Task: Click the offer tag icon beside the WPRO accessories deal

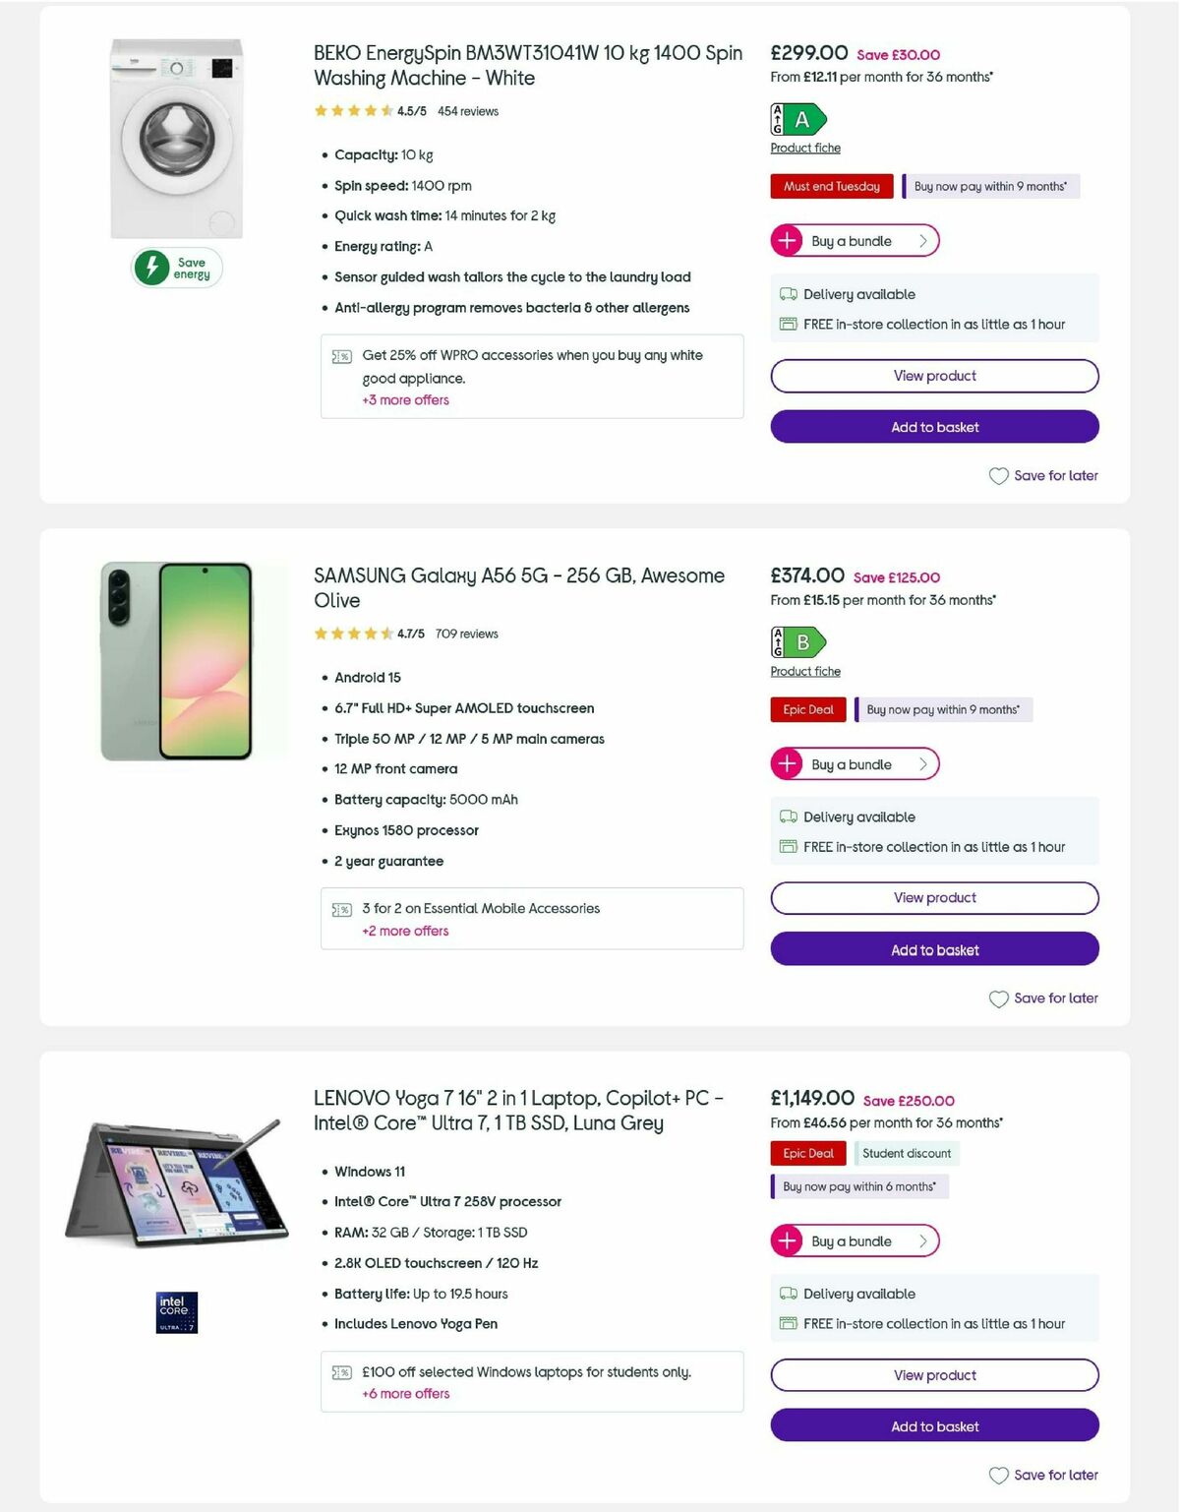Action: [341, 356]
